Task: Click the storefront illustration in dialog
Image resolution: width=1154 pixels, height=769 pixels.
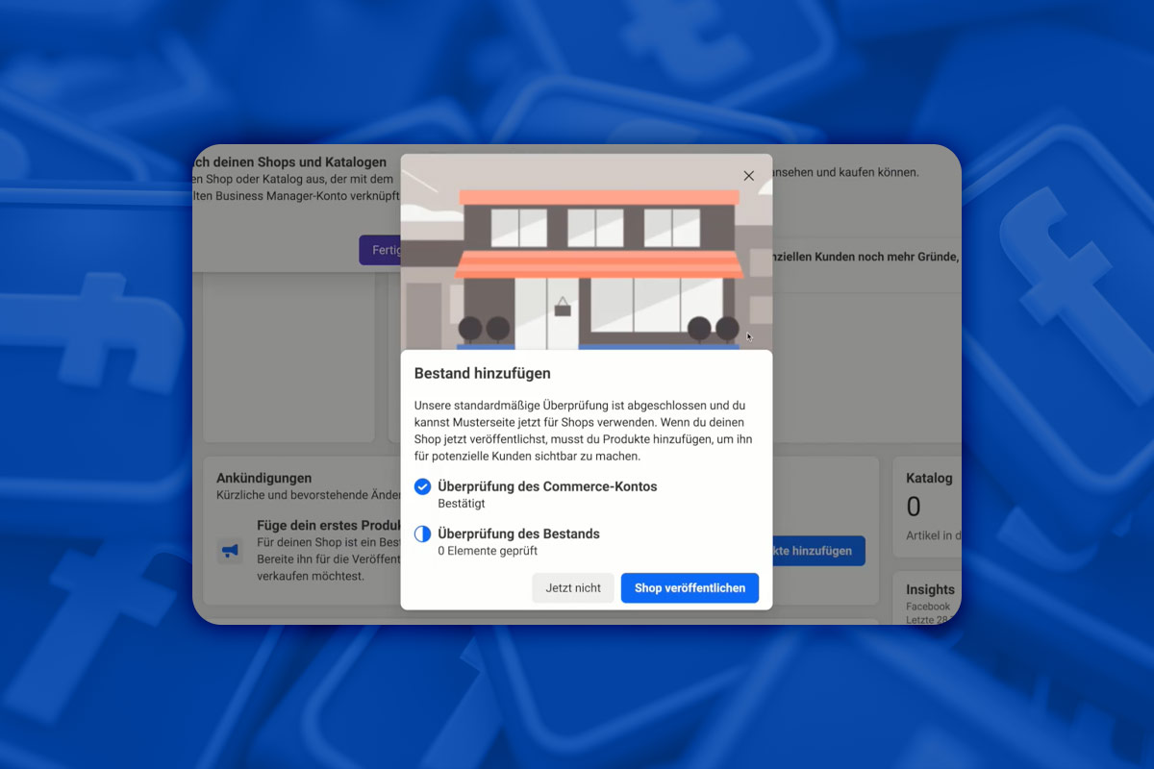Action: (x=587, y=252)
